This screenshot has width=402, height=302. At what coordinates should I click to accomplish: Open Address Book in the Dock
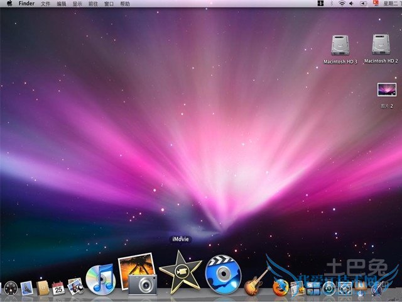(x=43, y=288)
